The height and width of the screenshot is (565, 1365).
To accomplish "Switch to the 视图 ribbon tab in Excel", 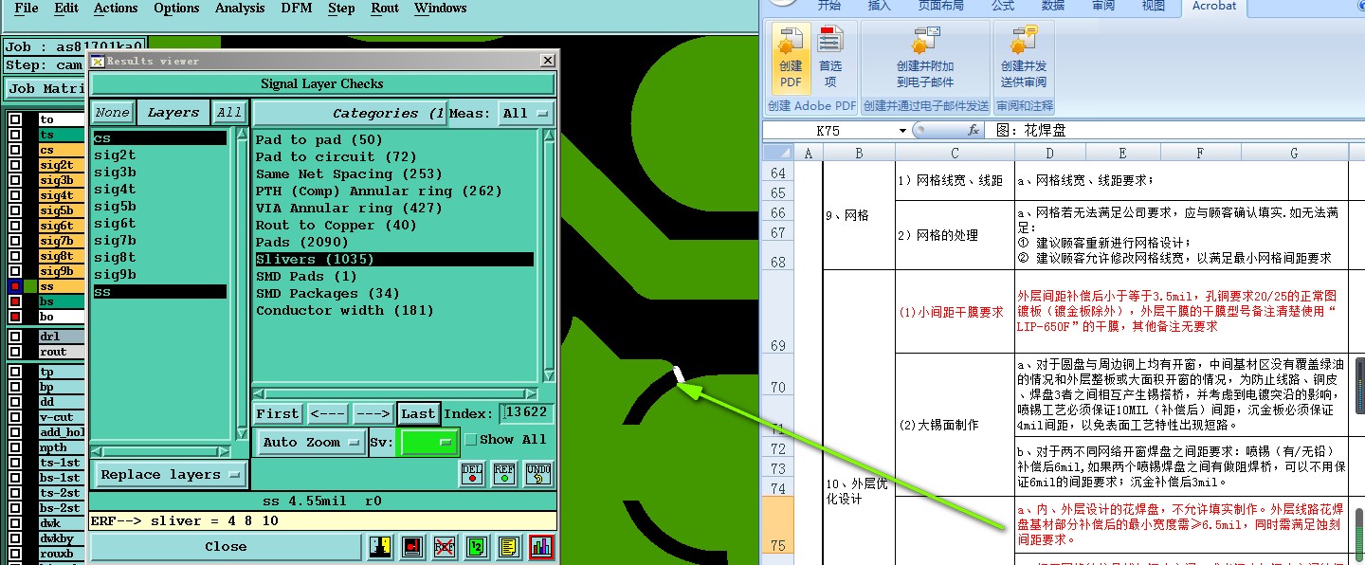I will (1153, 7).
